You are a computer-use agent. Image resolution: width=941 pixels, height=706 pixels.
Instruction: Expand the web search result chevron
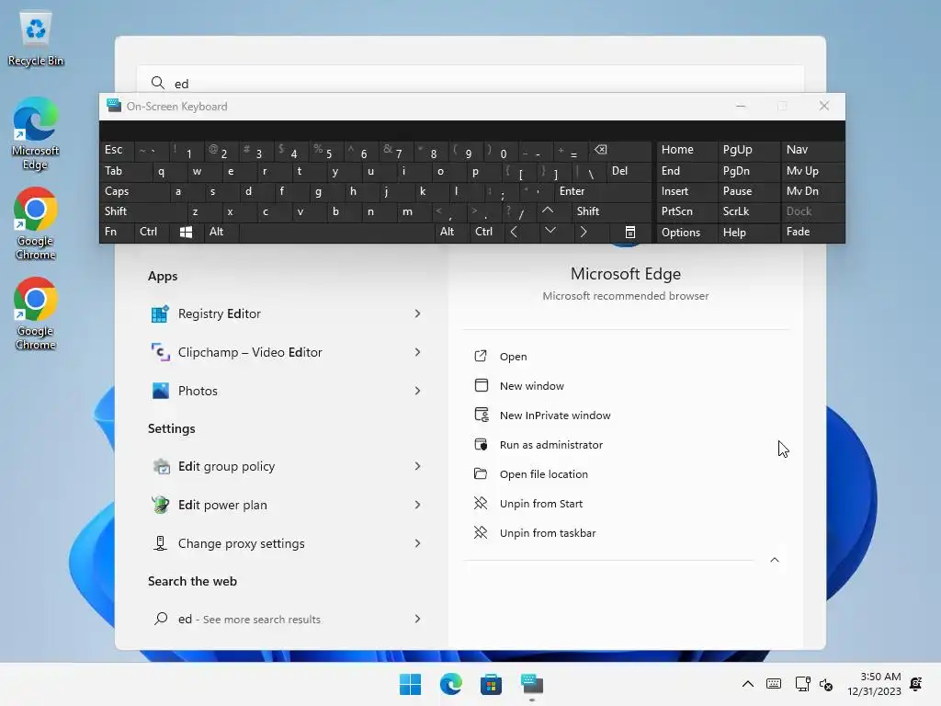418,619
